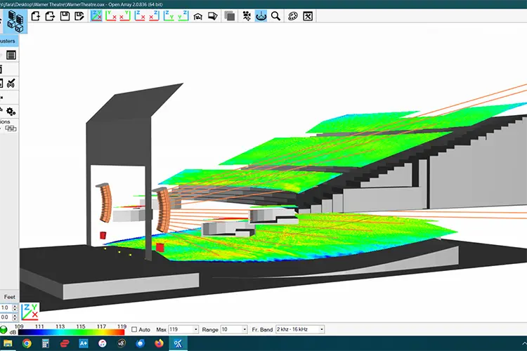527x351 pixels.
Task: Open Firefox from the taskbar
Action: click(x=159, y=343)
